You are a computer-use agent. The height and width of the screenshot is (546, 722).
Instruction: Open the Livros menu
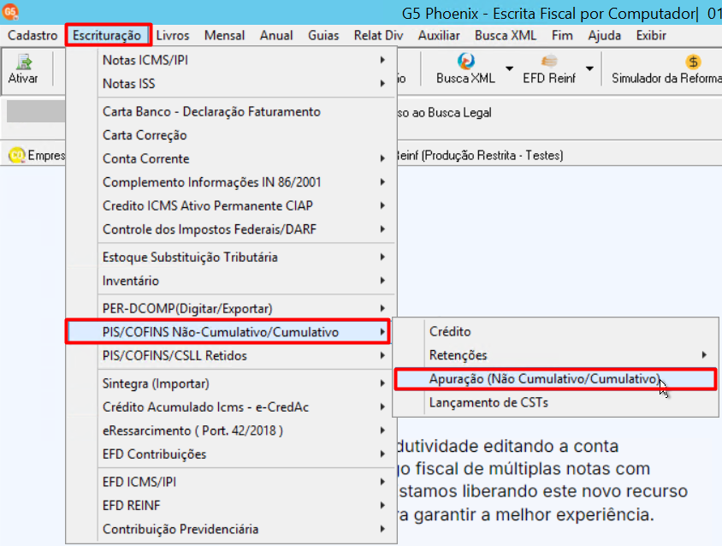pyautogui.click(x=173, y=35)
